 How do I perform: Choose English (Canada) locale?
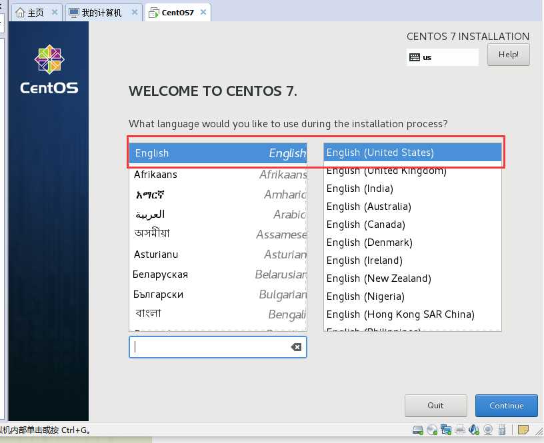tap(413, 224)
